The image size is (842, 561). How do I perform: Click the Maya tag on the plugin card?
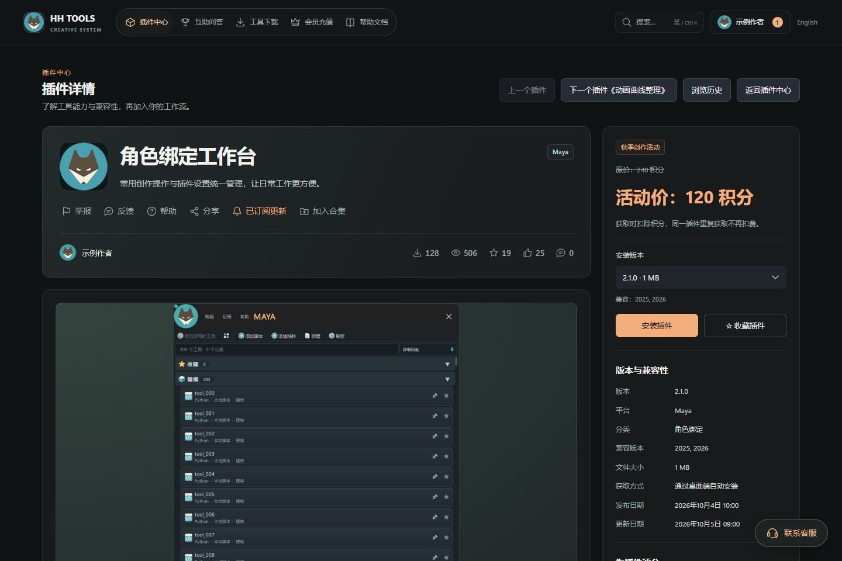pyautogui.click(x=560, y=152)
